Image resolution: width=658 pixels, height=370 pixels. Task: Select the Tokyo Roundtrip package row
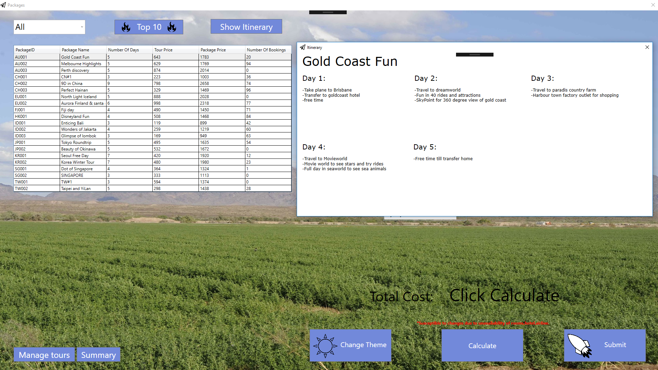tap(76, 143)
